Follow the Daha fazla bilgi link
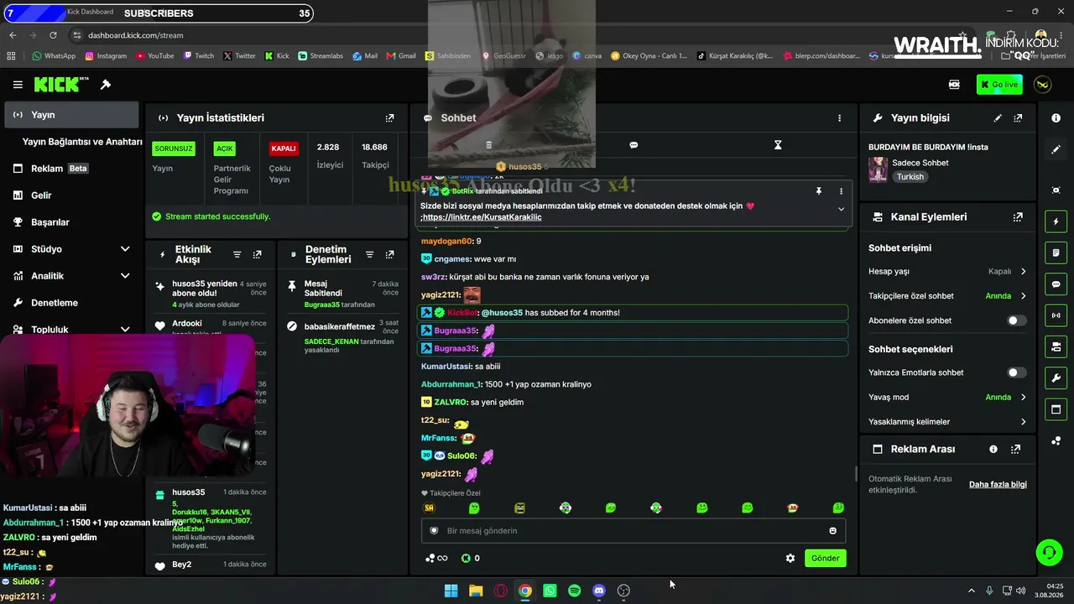The image size is (1074, 604). click(998, 485)
